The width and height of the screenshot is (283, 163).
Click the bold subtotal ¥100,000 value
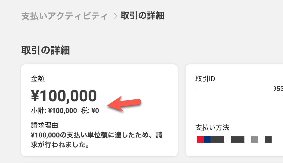(x=62, y=111)
